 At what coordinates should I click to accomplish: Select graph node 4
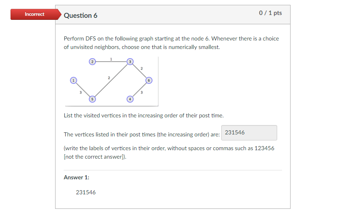[130, 99]
